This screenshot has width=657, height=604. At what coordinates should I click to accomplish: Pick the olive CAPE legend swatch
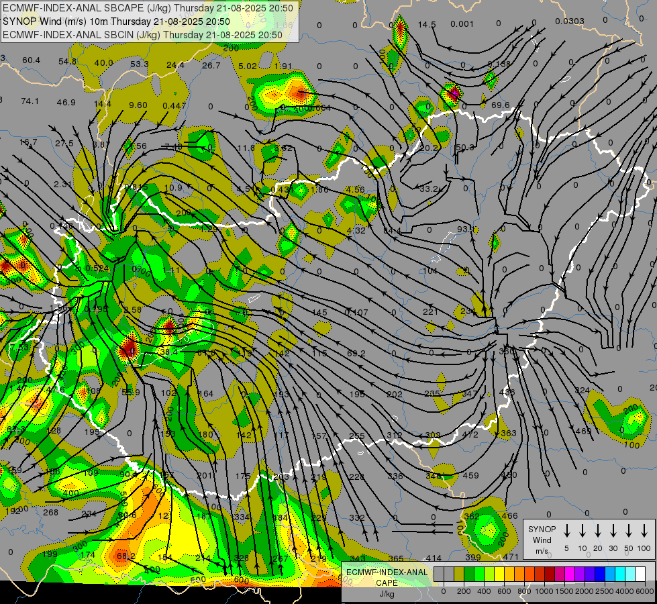pyautogui.click(x=459, y=574)
